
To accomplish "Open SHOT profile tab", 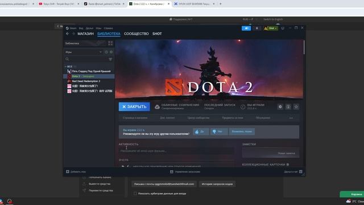I will point(157,34).
